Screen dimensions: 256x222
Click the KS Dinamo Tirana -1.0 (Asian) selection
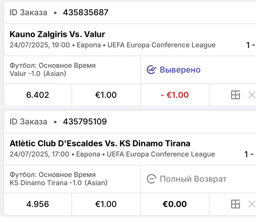pyautogui.click(x=59, y=183)
